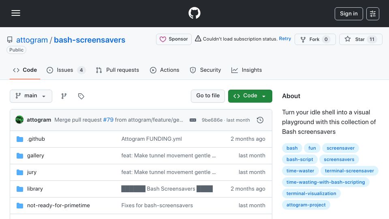Click the fork icon
Screen dimensions: 389x219
tap(303, 39)
